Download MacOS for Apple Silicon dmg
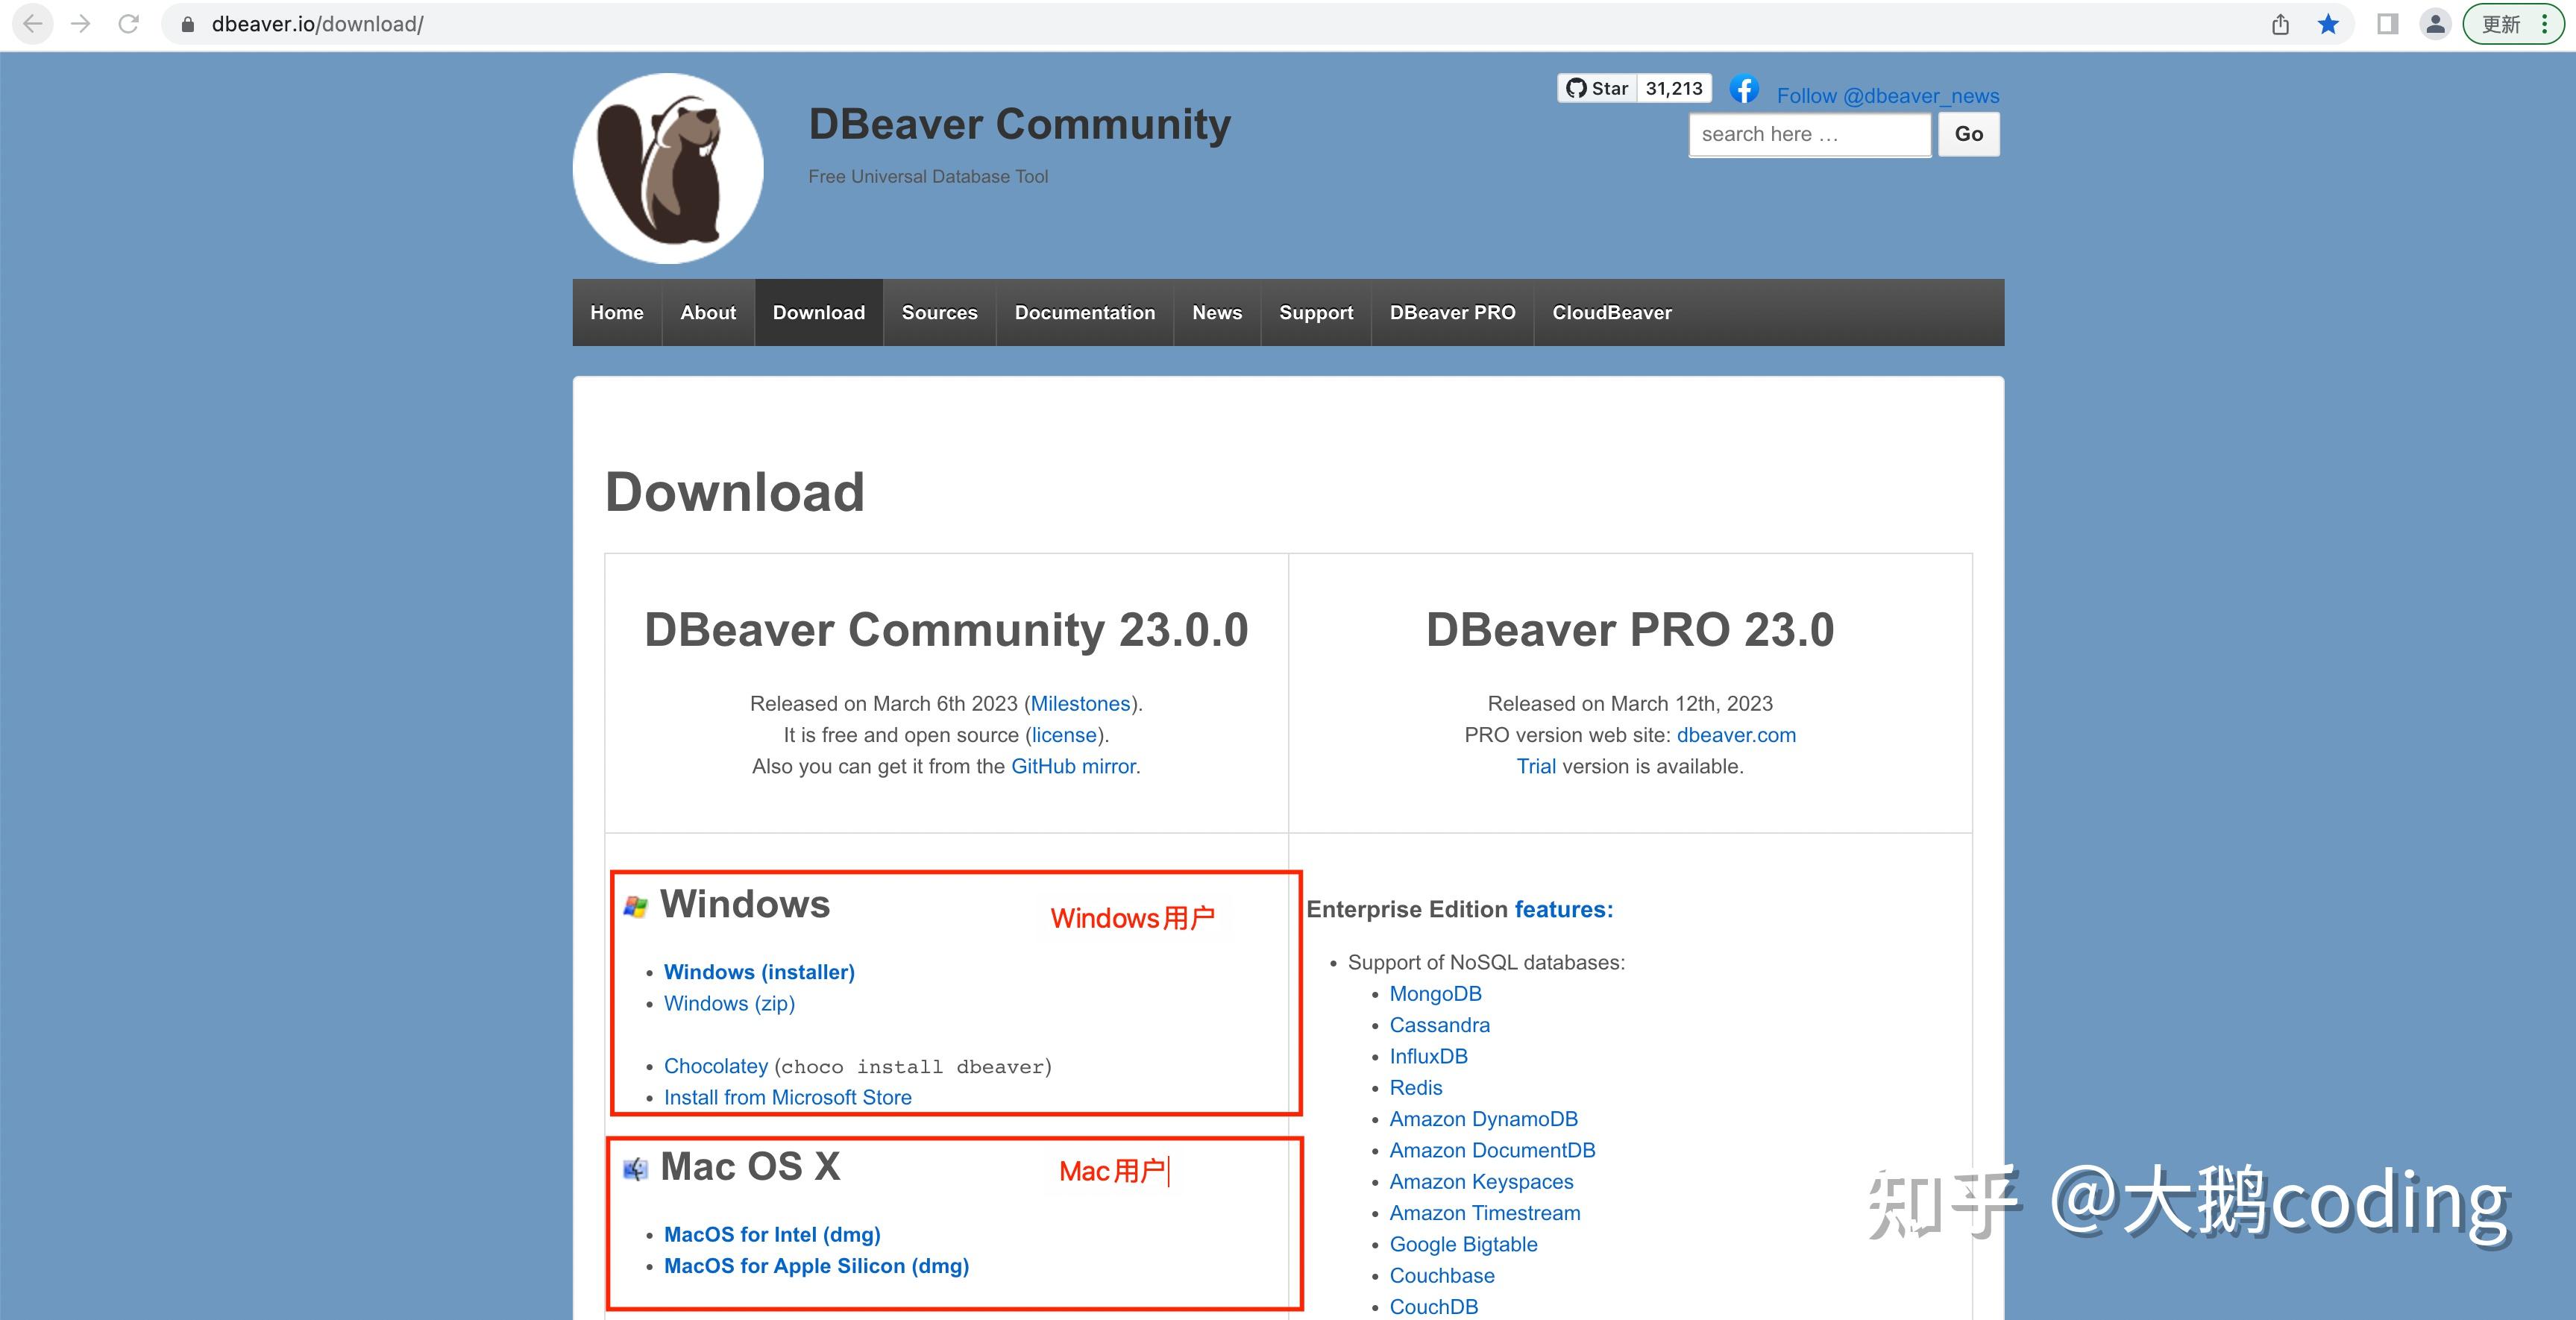This screenshot has height=1320, width=2576. point(816,1266)
